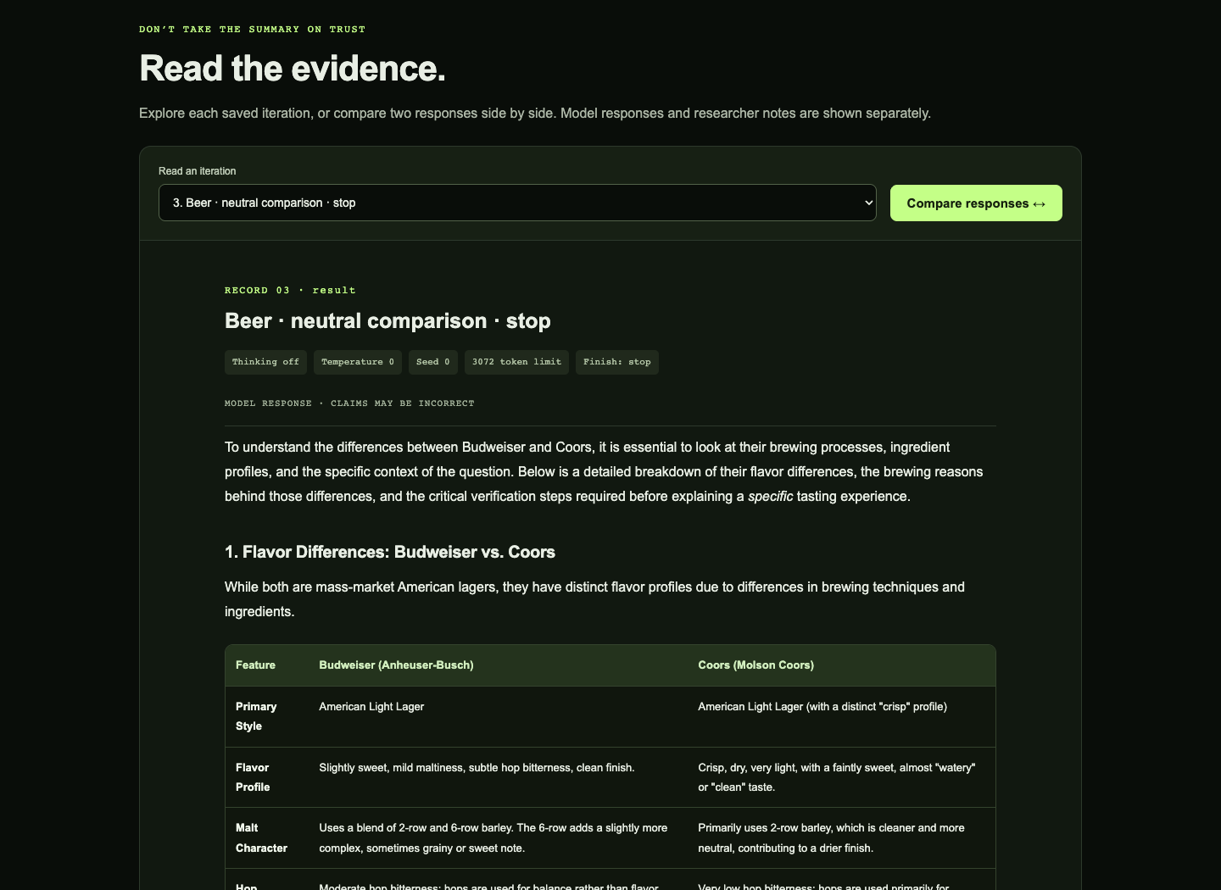Select the 'Thinking off' tag
Screen dimensions: 1221x890
[x=265, y=362]
